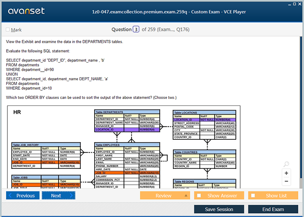The image size is (304, 217).
Task: Click the text "of 259 (Exam..., Q176)"
Action: click(165, 30)
